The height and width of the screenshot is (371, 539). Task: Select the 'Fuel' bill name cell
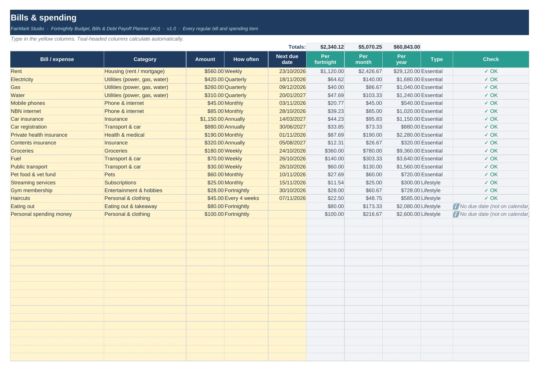[x=57, y=159]
